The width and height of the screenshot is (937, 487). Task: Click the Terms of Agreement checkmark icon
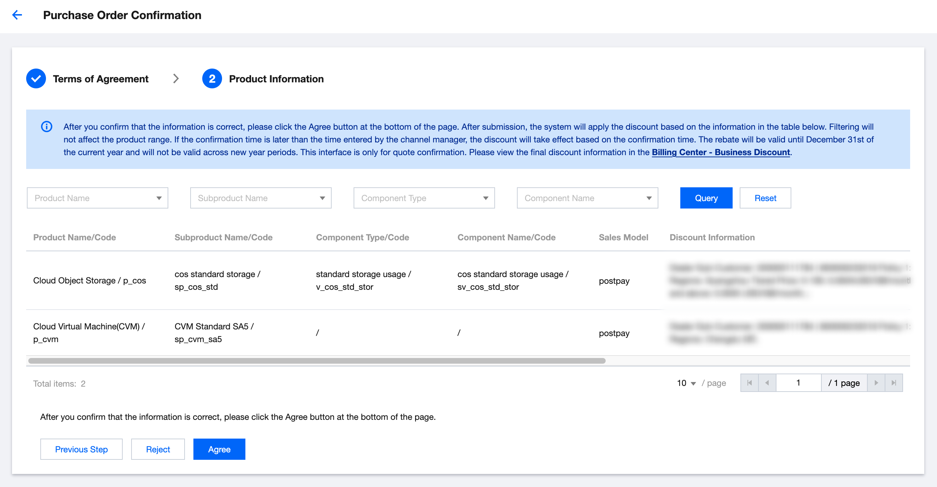click(36, 78)
